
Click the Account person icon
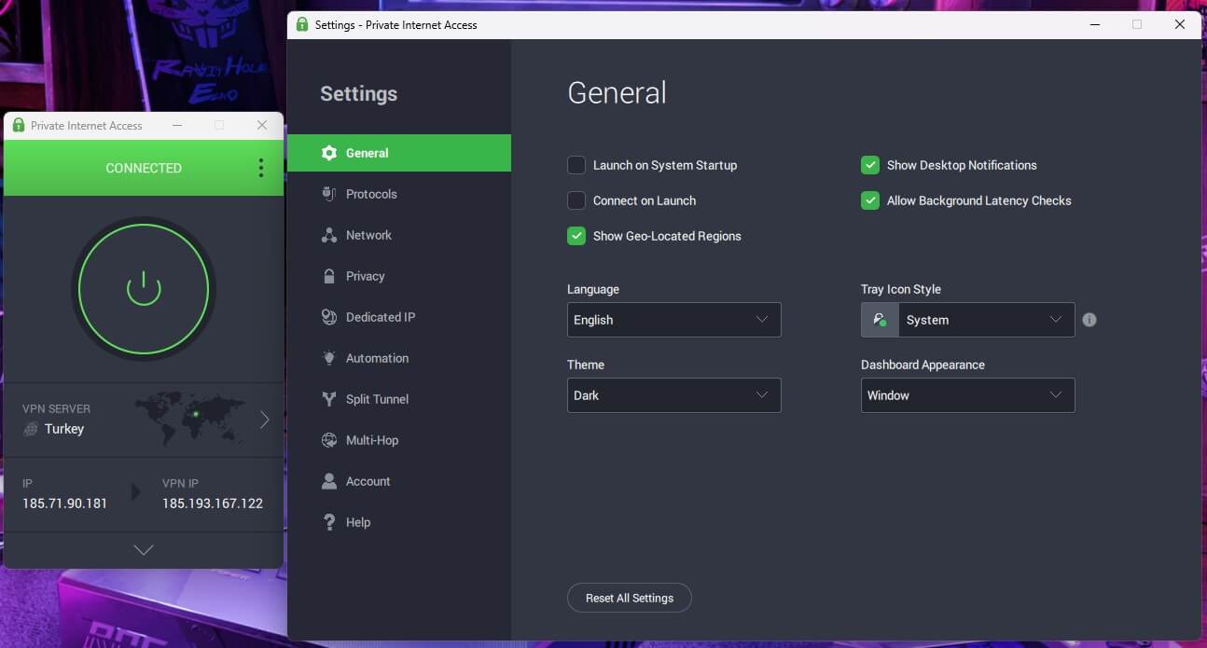(x=328, y=481)
